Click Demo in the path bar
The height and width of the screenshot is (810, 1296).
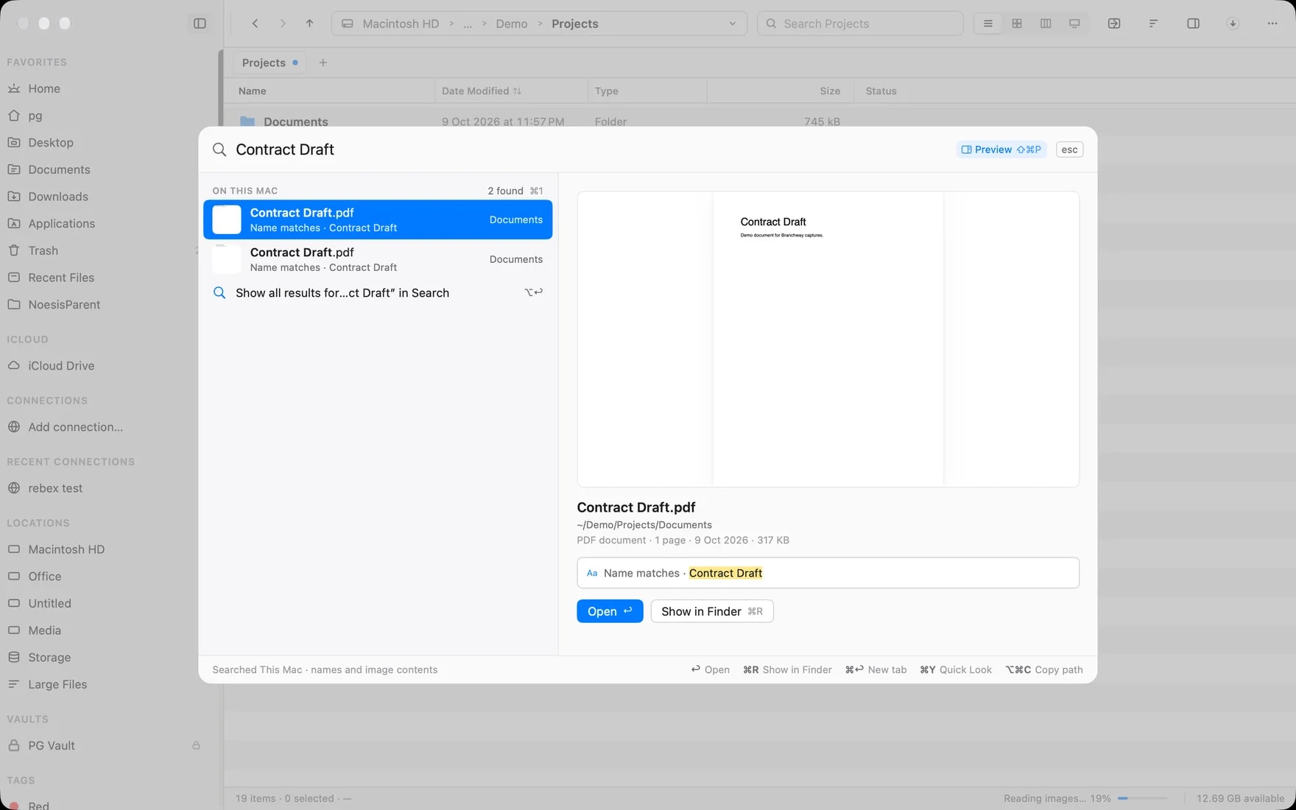pyautogui.click(x=512, y=24)
